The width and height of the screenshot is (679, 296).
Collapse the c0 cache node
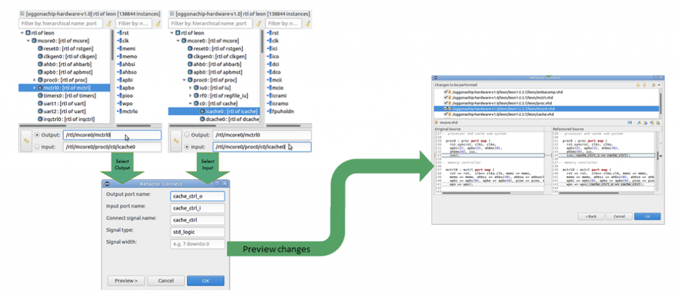[x=190, y=103]
